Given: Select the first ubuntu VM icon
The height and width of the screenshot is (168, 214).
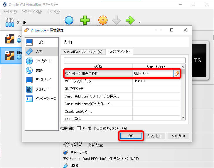Looking at the screenshot, I should 10,39.
